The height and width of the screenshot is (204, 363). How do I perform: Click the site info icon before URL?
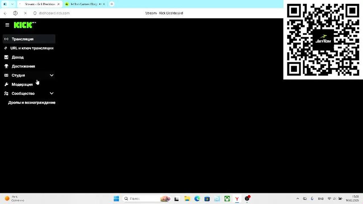tap(35, 13)
